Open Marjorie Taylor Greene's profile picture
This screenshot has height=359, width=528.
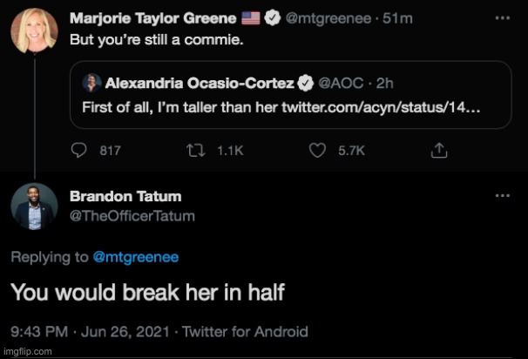tap(34, 33)
